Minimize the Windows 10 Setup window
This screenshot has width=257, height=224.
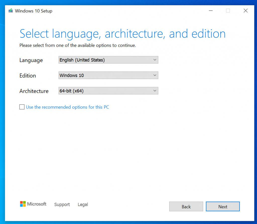[211, 11]
